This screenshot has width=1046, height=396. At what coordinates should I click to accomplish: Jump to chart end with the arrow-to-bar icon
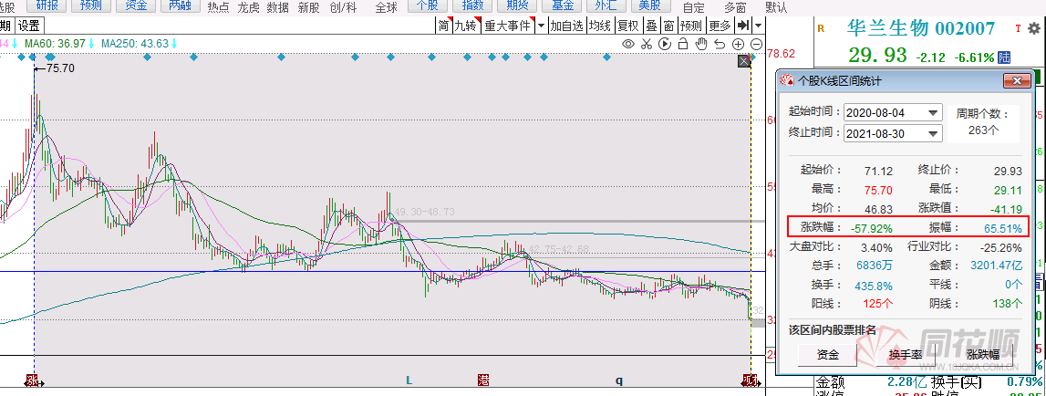[742, 26]
